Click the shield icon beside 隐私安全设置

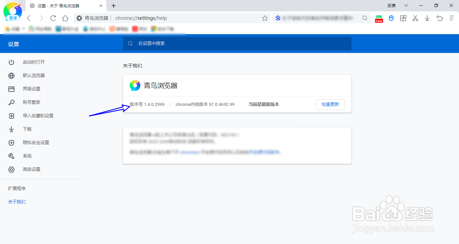tap(11, 142)
